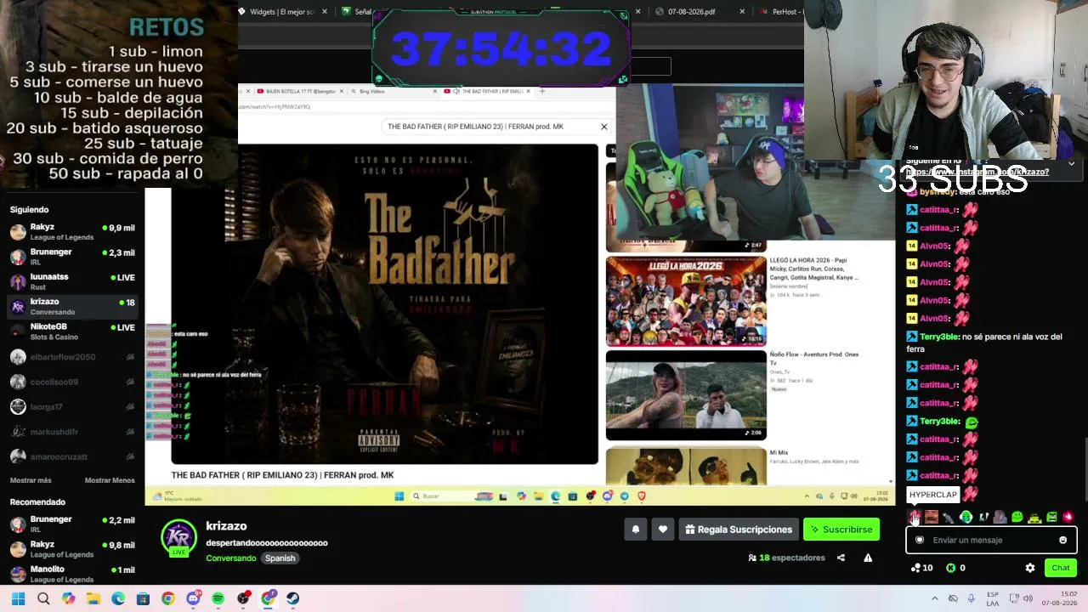Open Discord from the taskbar
1088x612 pixels.
click(x=193, y=598)
